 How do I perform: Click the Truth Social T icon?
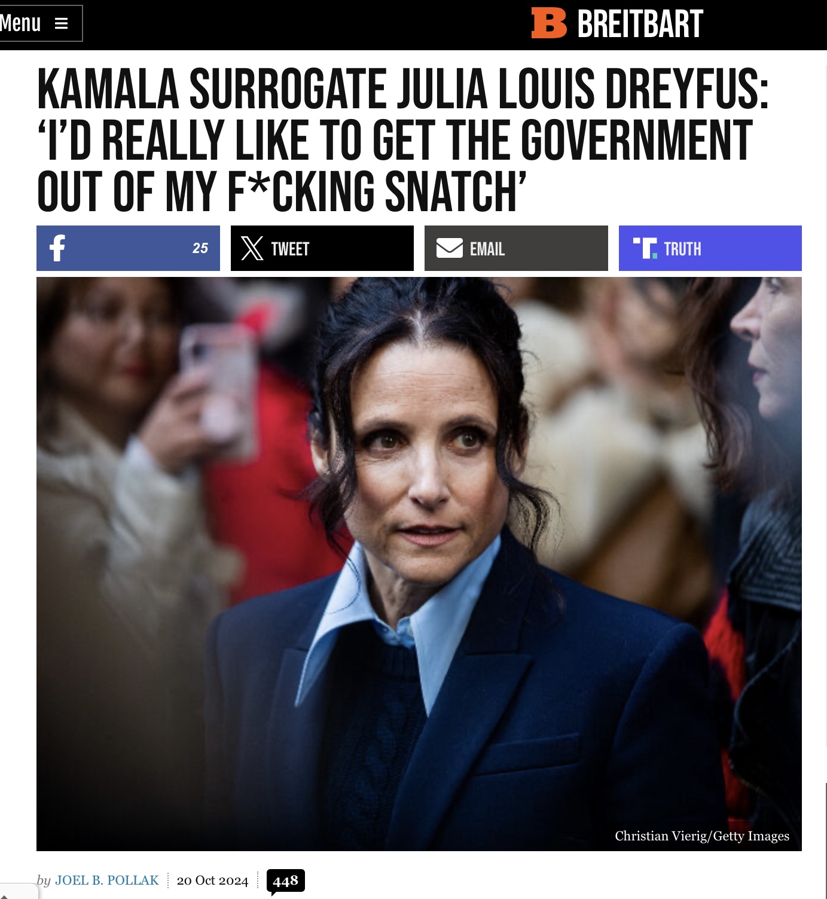coord(645,248)
